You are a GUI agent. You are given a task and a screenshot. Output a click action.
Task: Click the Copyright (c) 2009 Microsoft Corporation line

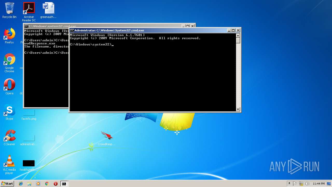[x=135, y=38]
